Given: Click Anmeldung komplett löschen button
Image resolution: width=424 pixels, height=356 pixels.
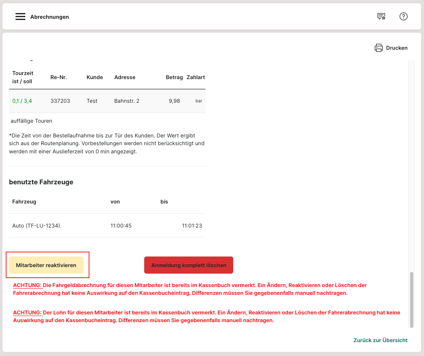Looking at the screenshot, I should 189,265.
